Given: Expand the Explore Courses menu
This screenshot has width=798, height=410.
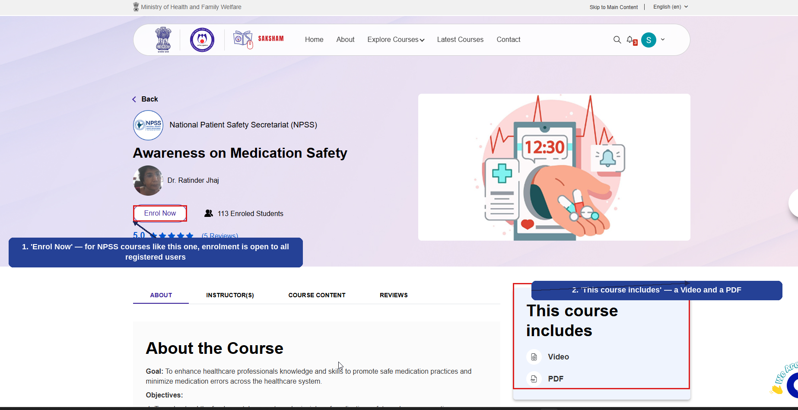Looking at the screenshot, I should [396, 40].
